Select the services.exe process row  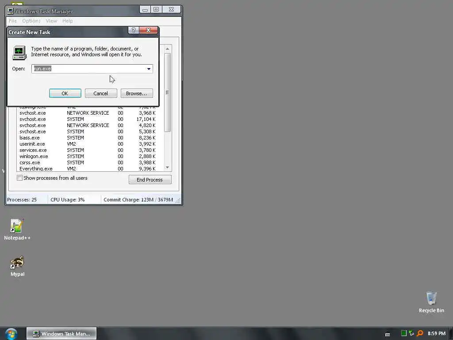pos(88,151)
